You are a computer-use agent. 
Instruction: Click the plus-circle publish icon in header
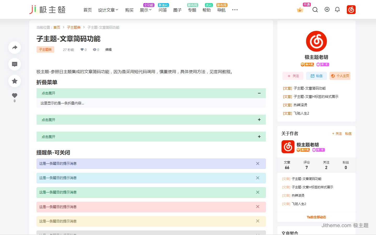tap(327, 9)
